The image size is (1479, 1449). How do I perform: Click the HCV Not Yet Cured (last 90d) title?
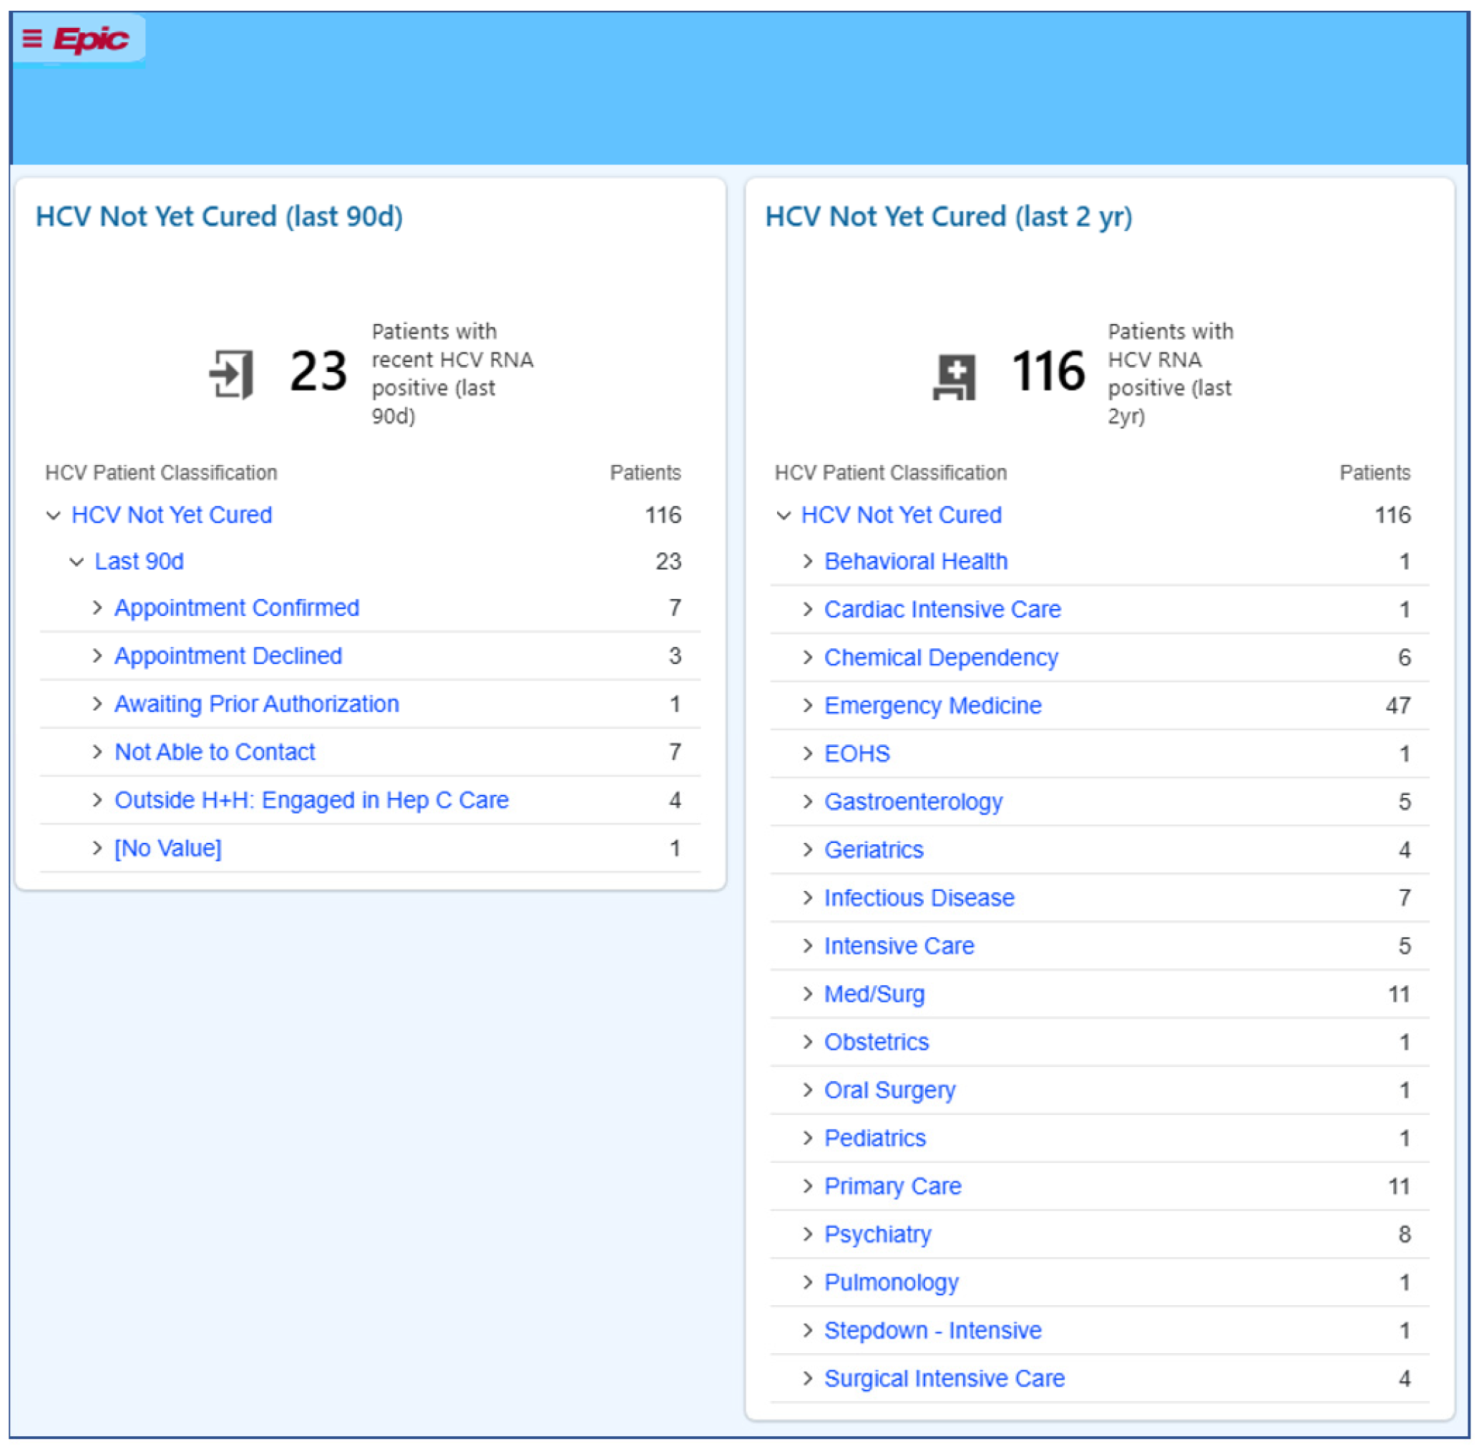pos(219,217)
